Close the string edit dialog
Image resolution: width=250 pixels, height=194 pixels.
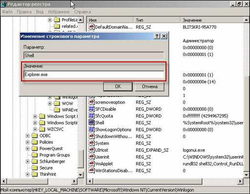point(164,36)
